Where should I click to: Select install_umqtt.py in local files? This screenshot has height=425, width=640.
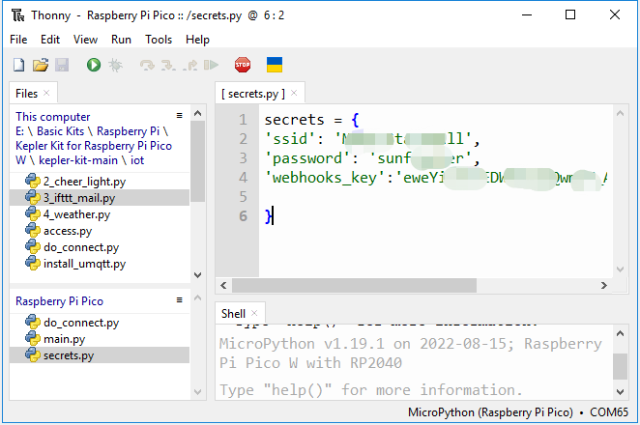pos(100,264)
